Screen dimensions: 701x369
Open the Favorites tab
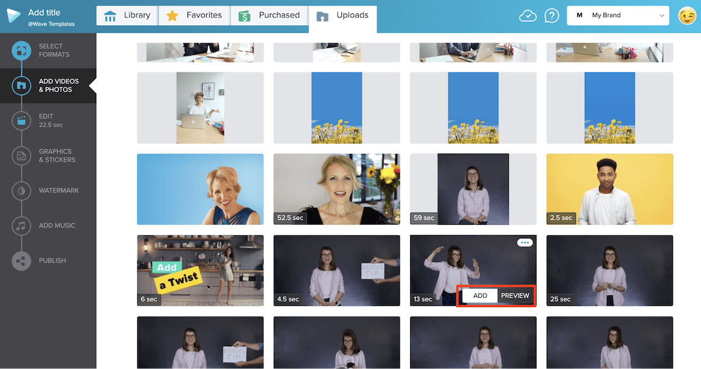[x=194, y=15]
